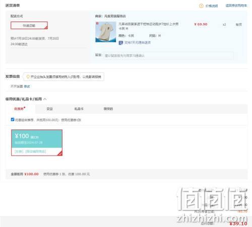Switch to the 京豆 tab
The image size is (252, 227).
(49, 109)
